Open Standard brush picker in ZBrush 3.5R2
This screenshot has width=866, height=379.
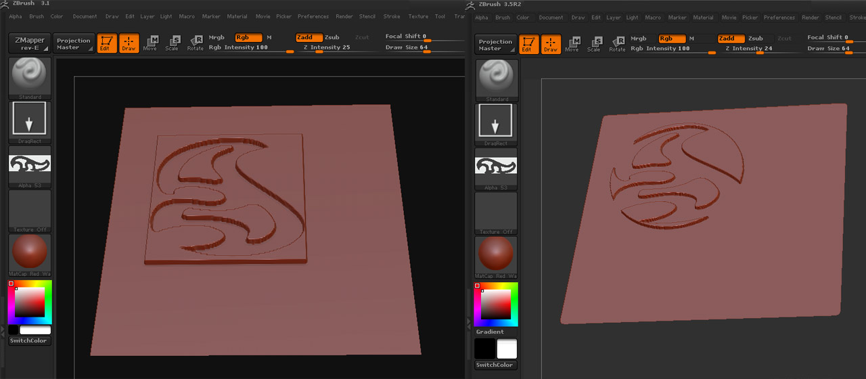497,81
